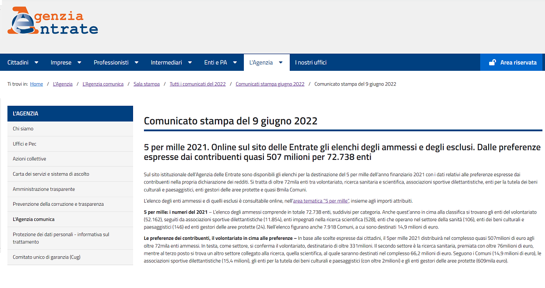The width and height of the screenshot is (545, 288).
Task: Click the "Ti trovi in:" breadcrumb label
Action: coord(18,84)
